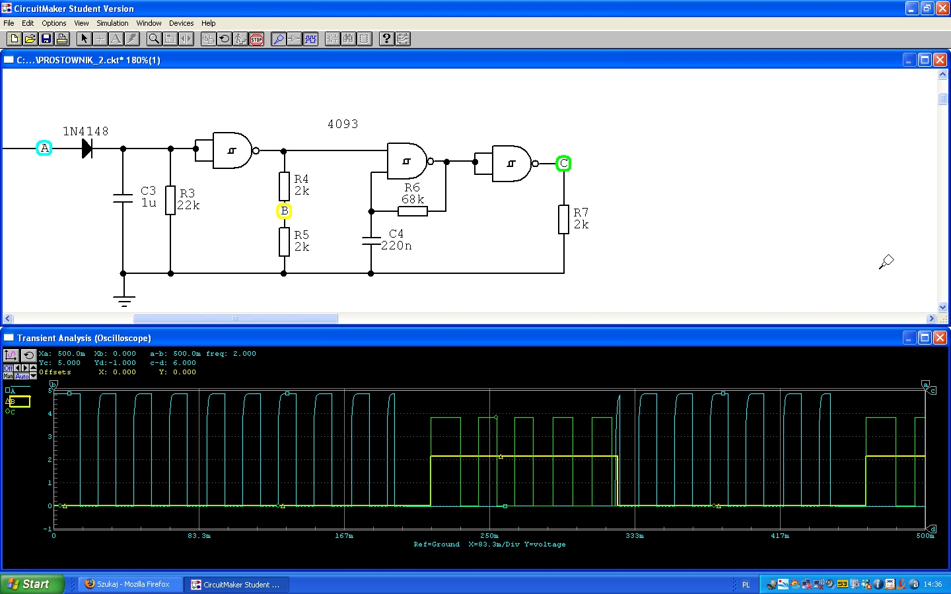This screenshot has height=594, width=951.
Task: Select the Probe tool icon
Action: pos(279,39)
